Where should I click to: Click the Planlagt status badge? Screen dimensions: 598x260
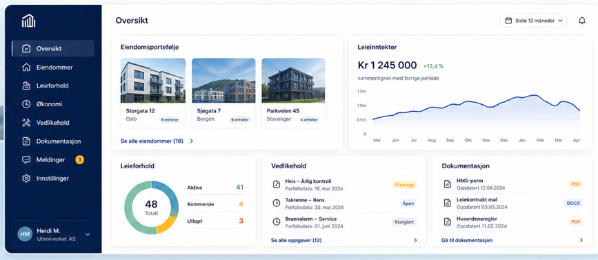(404, 185)
